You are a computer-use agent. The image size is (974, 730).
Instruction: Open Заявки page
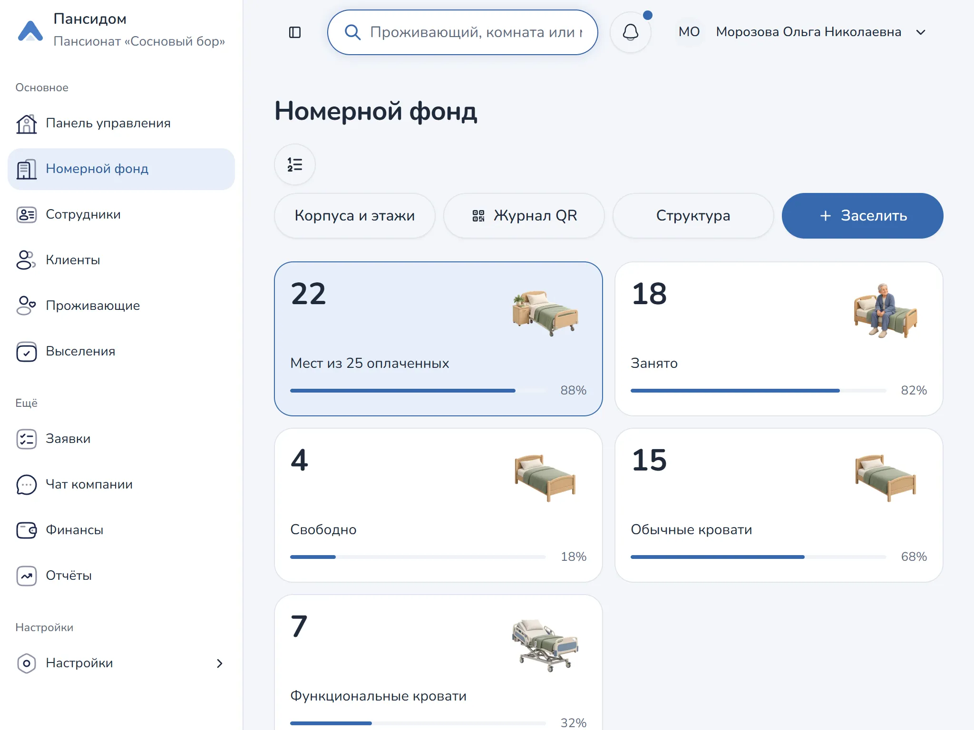[121, 439]
